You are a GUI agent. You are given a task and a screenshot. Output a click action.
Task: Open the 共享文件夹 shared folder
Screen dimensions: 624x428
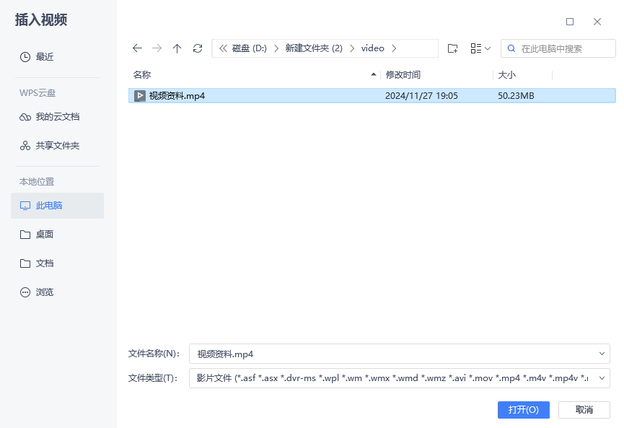(57, 145)
